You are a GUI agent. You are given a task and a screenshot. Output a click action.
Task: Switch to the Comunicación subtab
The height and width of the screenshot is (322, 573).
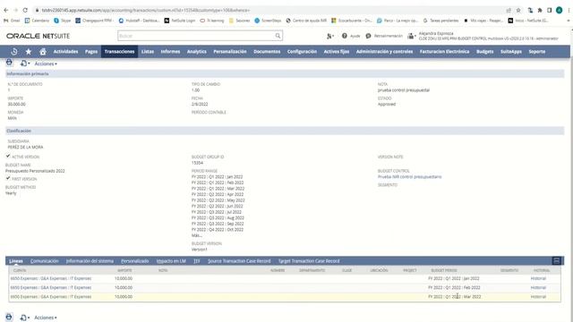tap(44, 261)
